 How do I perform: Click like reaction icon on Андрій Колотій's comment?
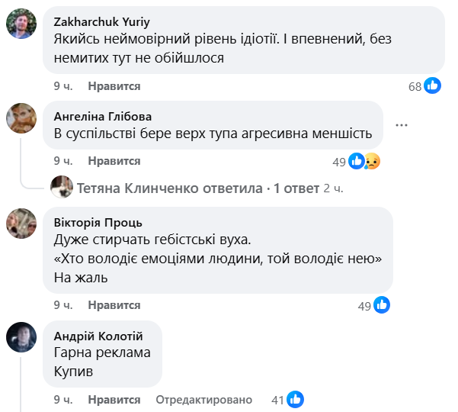click(296, 399)
